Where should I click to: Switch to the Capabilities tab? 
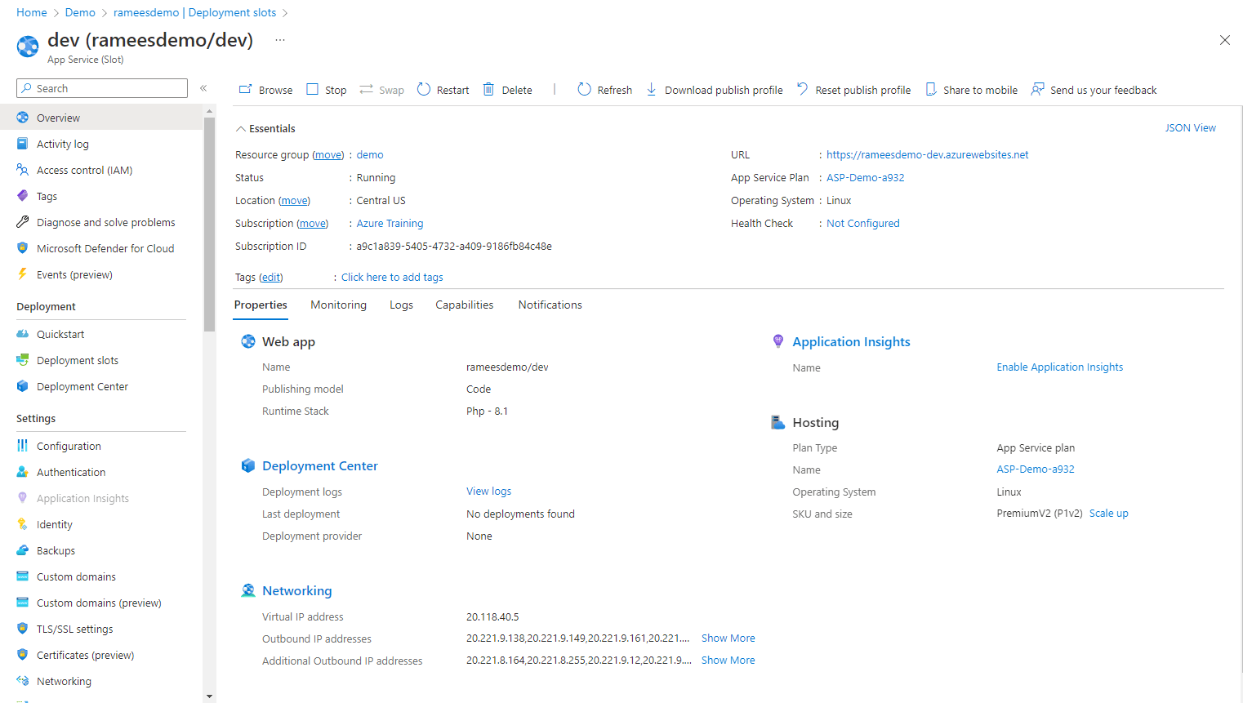tap(465, 305)
